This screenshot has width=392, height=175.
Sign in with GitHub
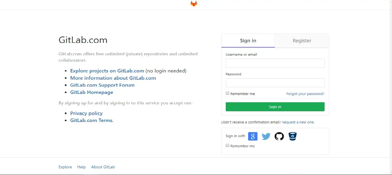pyautogui.click(x=279, y=136)
